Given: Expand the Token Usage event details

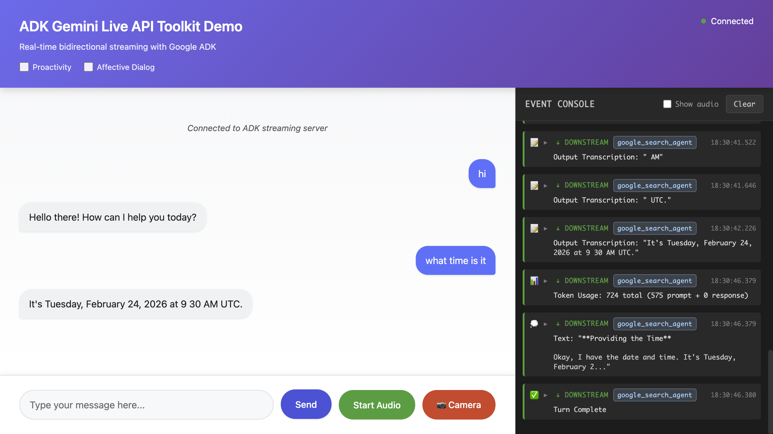Looking at the screenshot, I should click(546, 281).
